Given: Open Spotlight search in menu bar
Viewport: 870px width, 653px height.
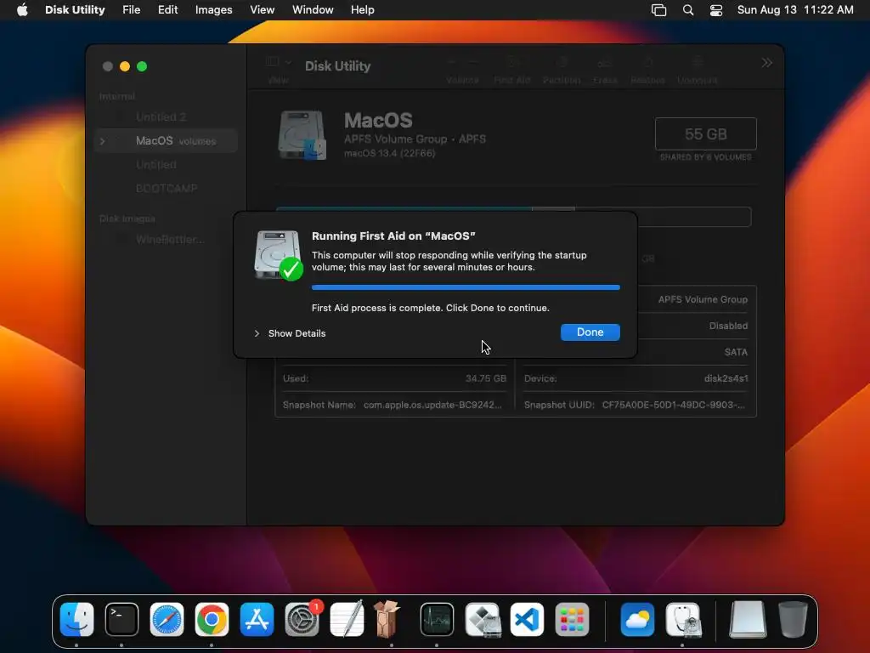Looking at the screenshot, I should 688,10.
